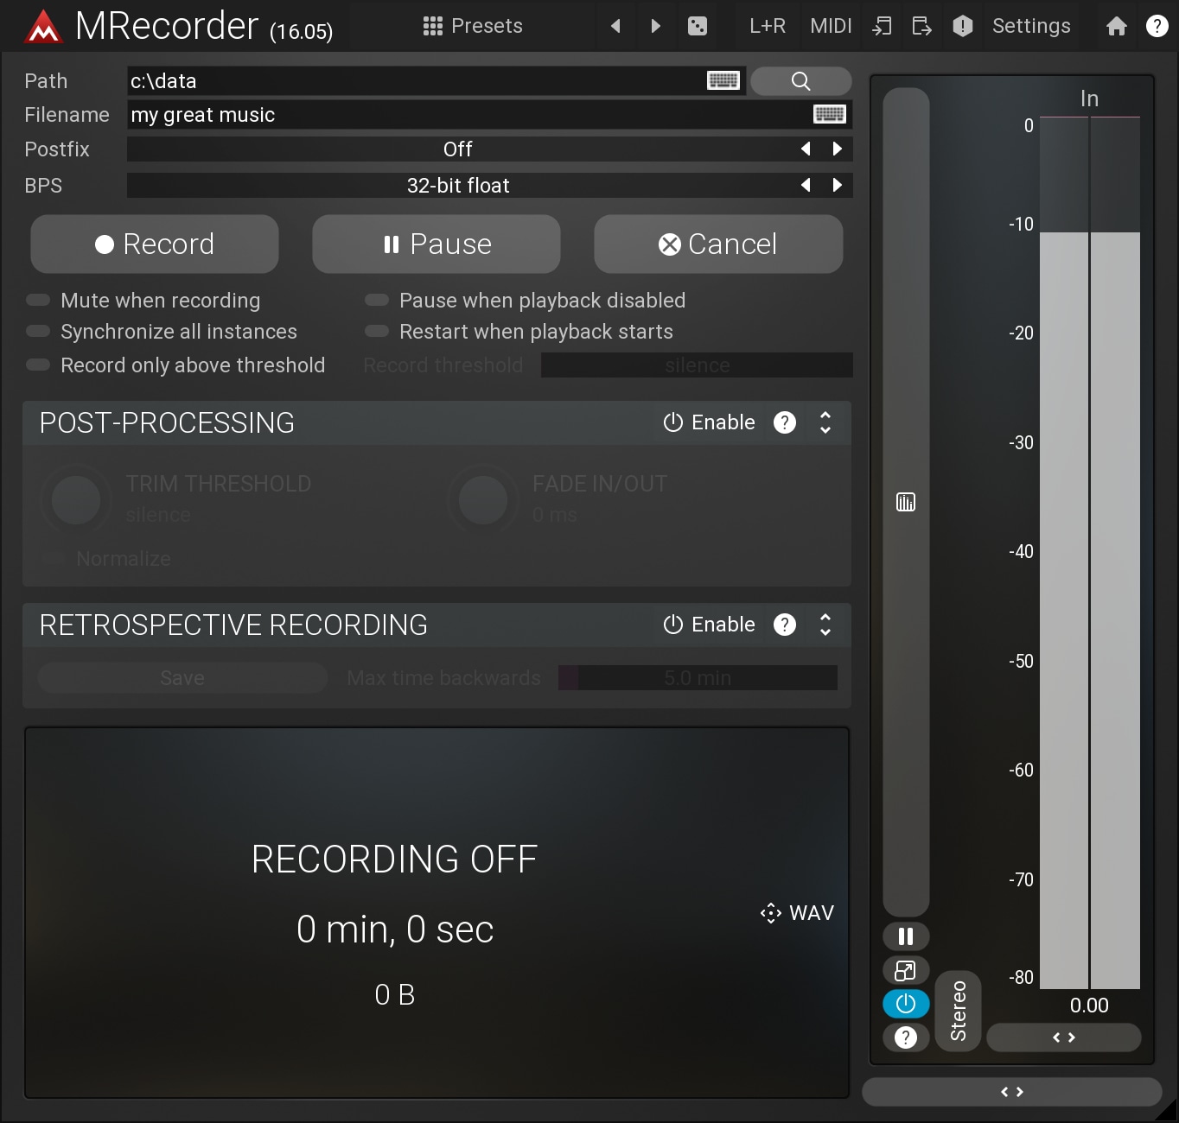Click the 0.00 input level readout
This screenshot has height=1123, width=1179.
(1089, 1006)
